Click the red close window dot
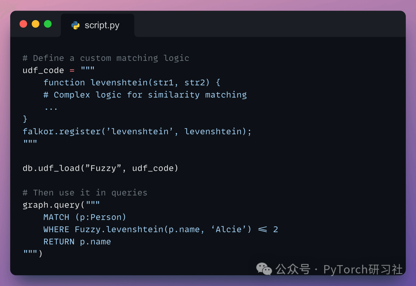The width and height of the screenshot is (416, 286). (x=23, y=24)
